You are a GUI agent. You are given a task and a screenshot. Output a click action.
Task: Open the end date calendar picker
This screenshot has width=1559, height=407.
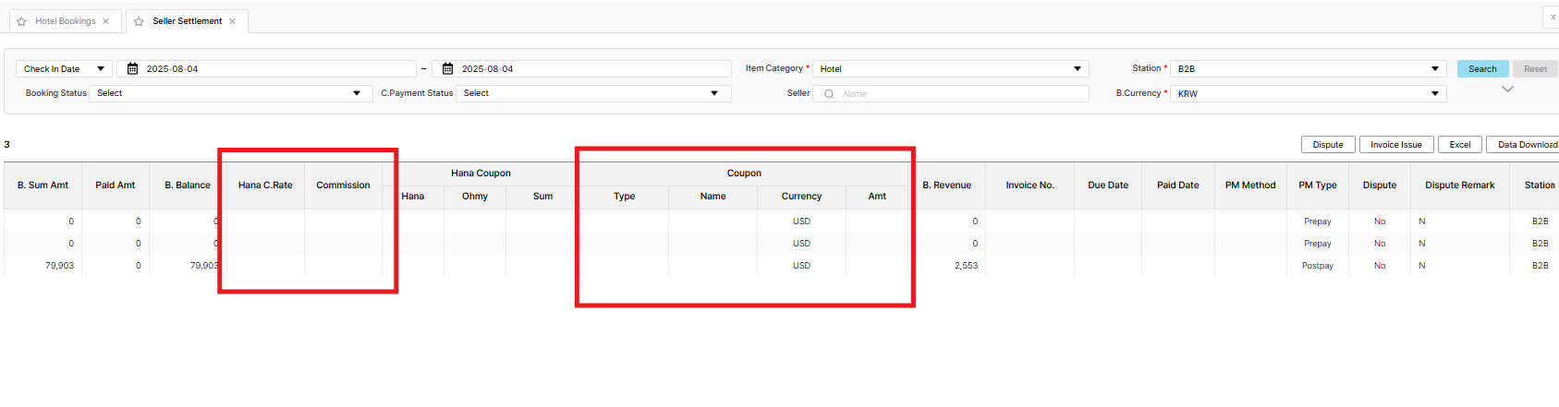[x=447, y=69]
